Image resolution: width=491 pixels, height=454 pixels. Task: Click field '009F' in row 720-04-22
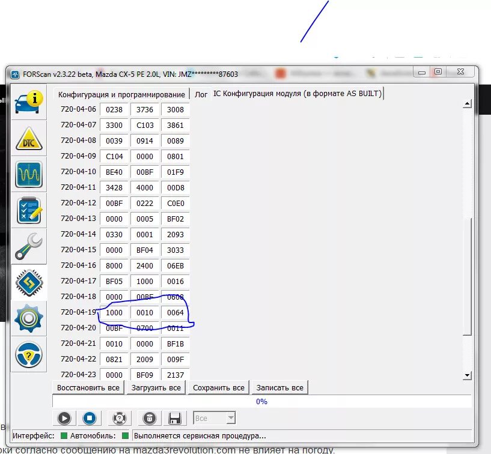(175, 360)
